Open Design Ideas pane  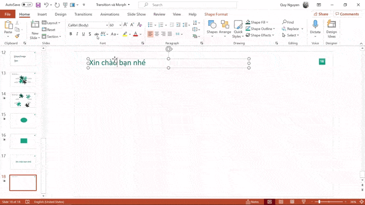tap(332, 29)
